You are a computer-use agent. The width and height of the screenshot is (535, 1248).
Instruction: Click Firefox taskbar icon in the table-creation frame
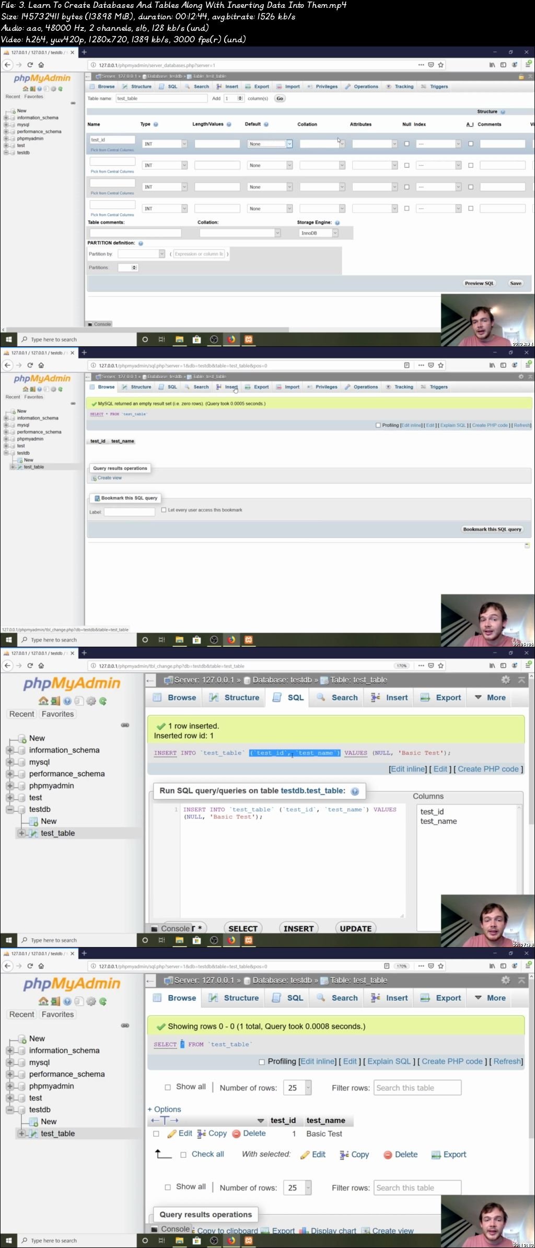tap(231, 340)
